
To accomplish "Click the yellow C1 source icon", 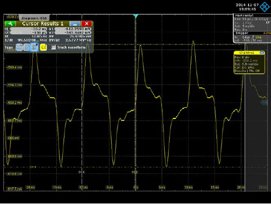I will 43,47.
